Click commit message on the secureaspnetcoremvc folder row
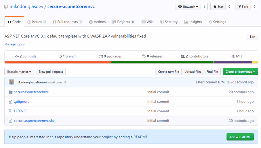 (158, 92)
